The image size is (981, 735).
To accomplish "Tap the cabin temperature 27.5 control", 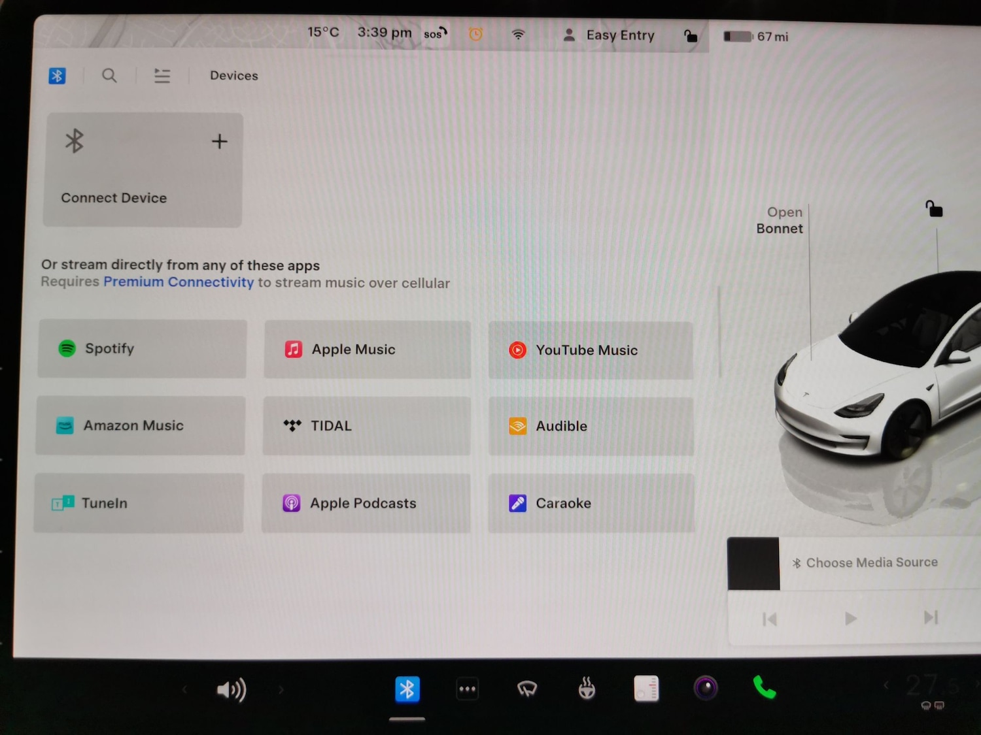I will (932, 686).
